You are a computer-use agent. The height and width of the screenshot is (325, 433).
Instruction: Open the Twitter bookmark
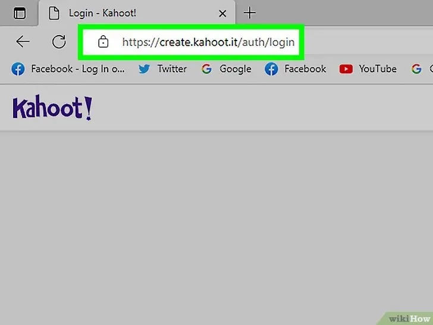162,69
